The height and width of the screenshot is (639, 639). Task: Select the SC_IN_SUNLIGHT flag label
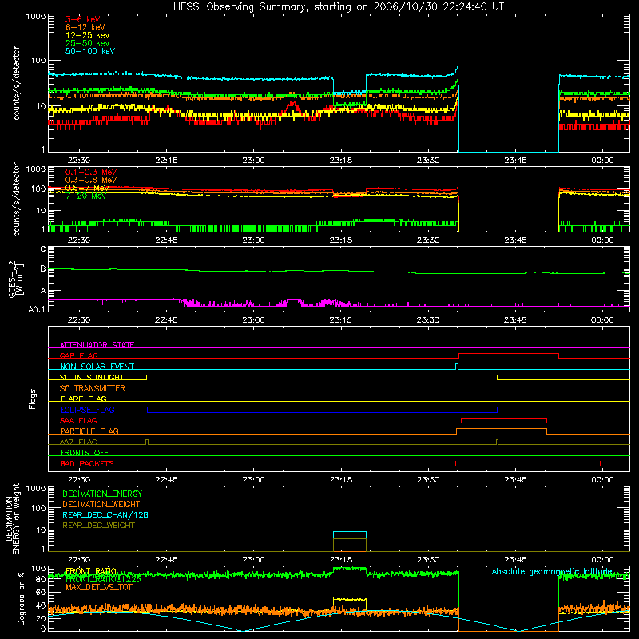coord(92,377)
